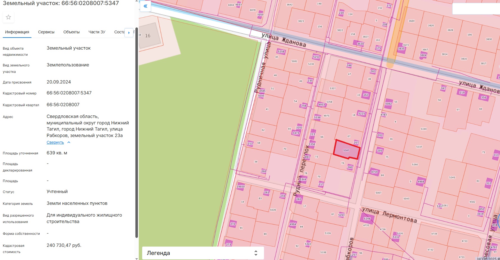The width and height of the screenshot is (500, 260).
Task: Collapse the info panel with double-chevron button
Action: pyautogui.click(x=146, y=6)
